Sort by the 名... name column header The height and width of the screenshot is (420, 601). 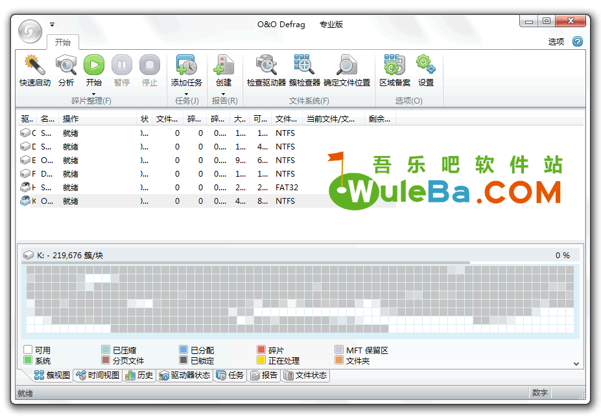pyautogui.click(x=48, y=119)
